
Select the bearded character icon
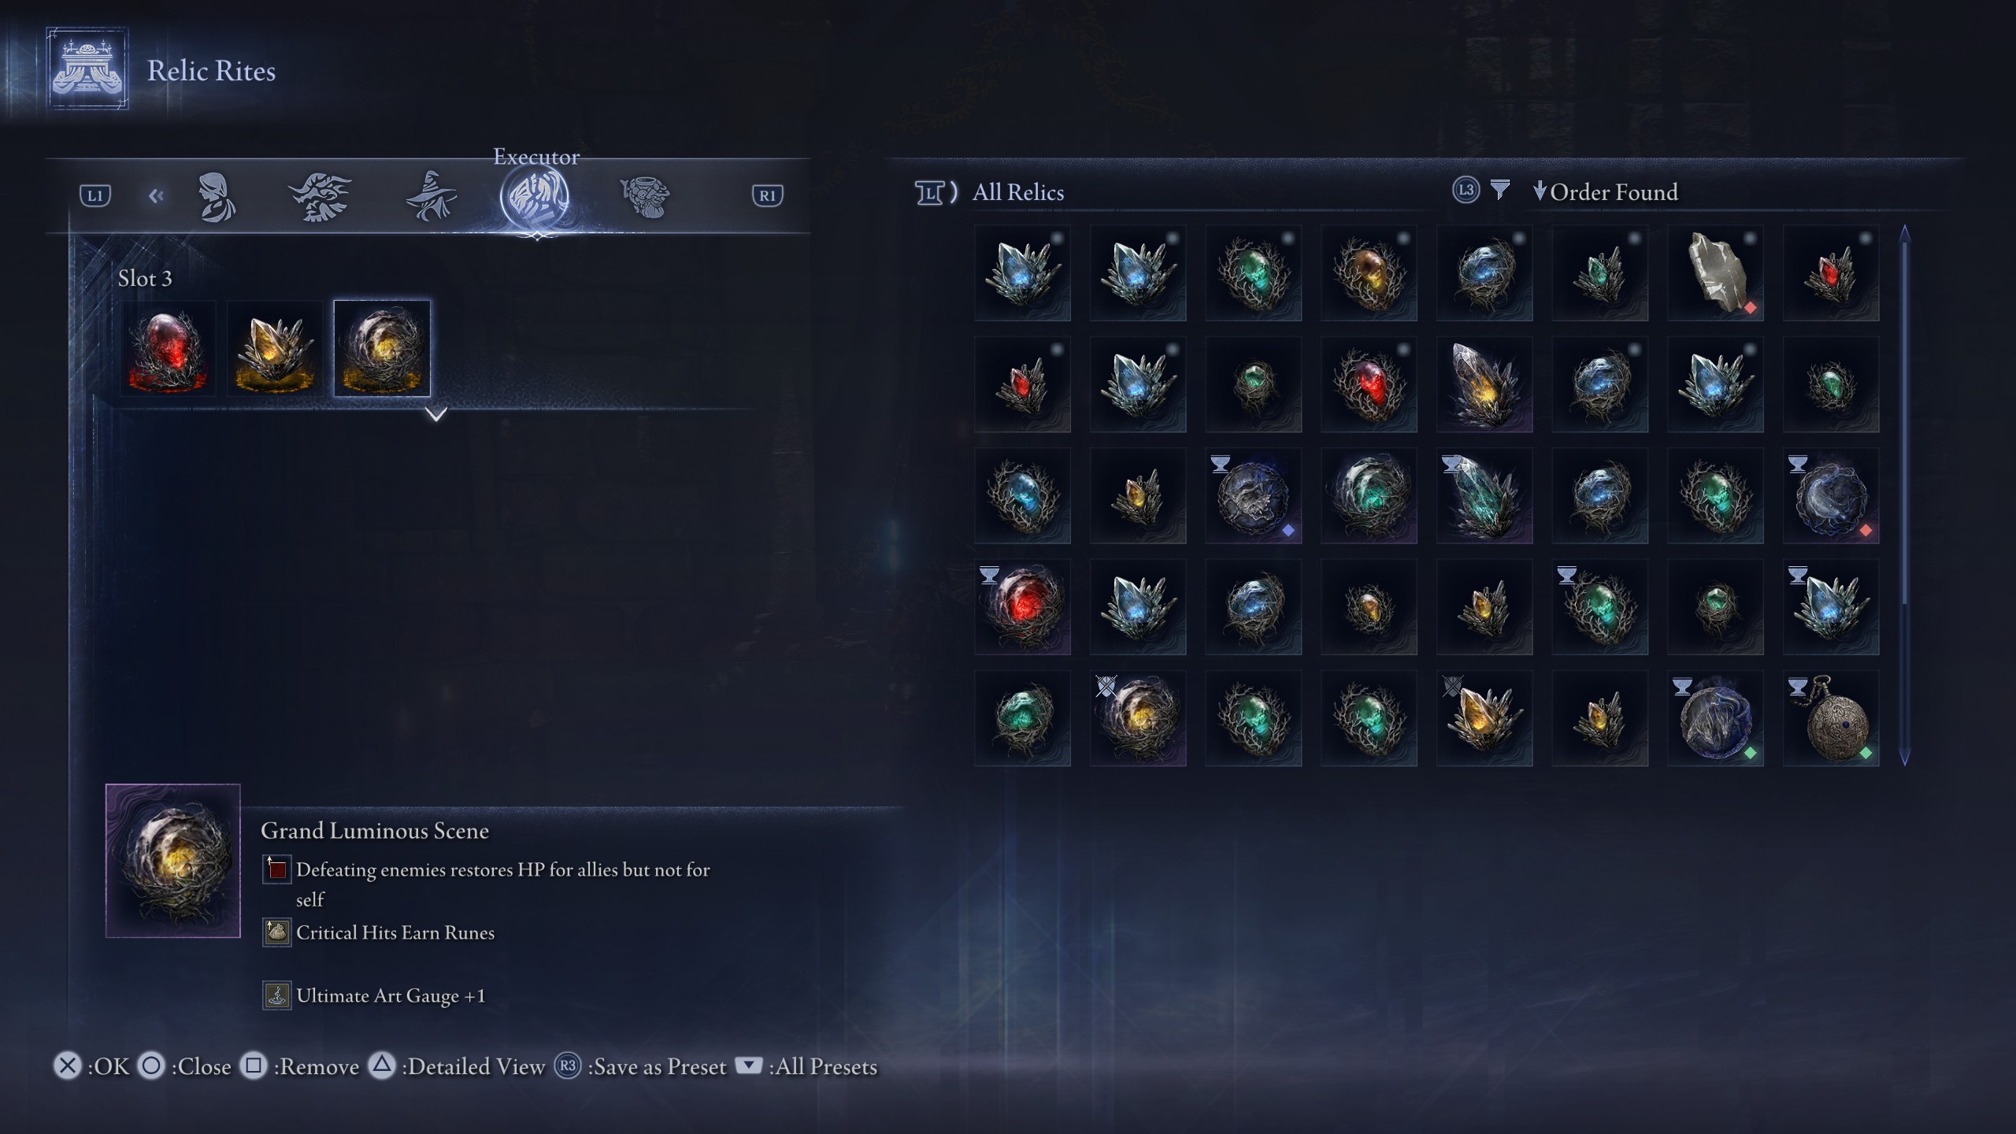(644, 196)
